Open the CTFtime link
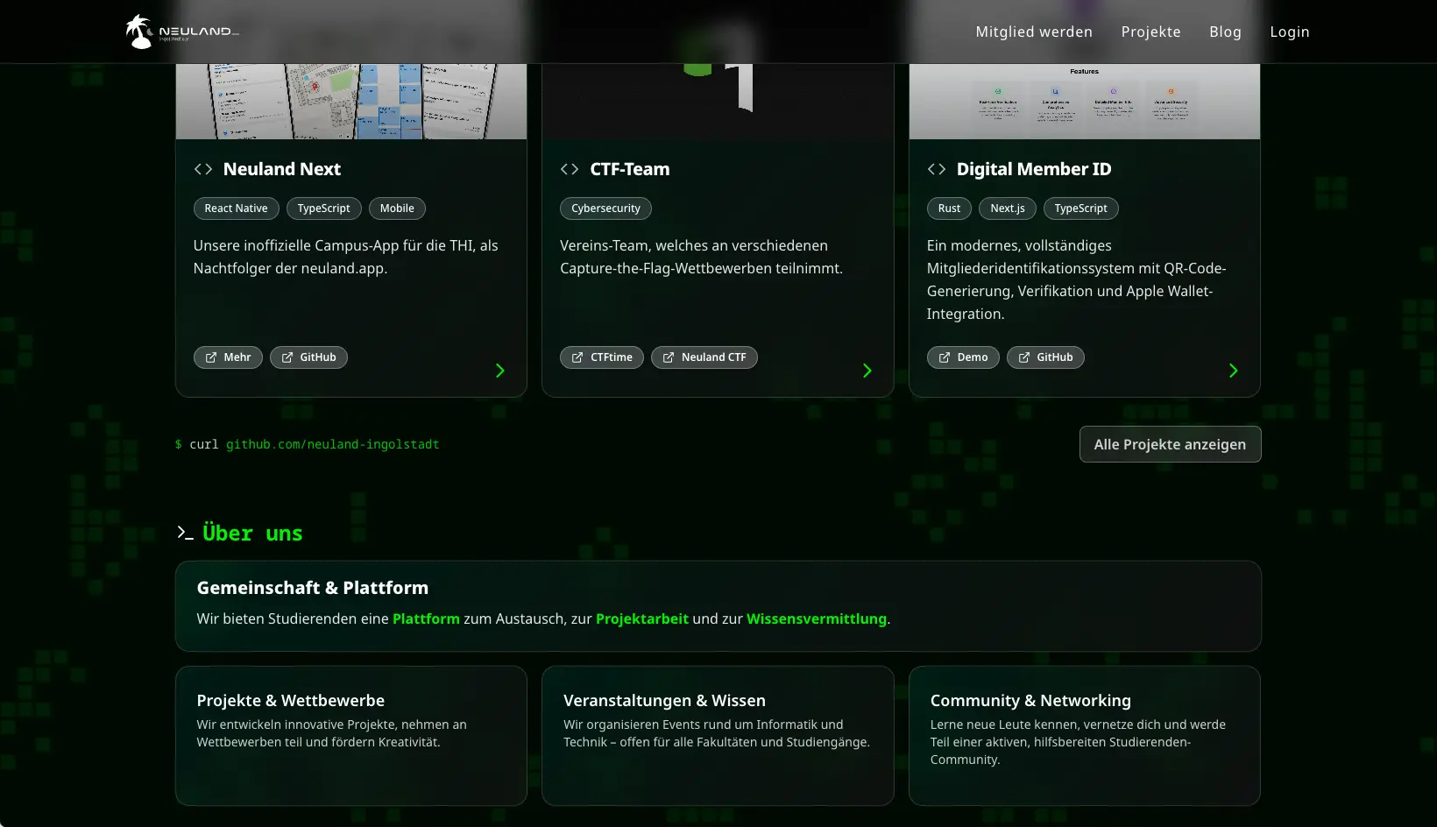The height and width of the screenshot is (827, 1437). pos(602,357)
